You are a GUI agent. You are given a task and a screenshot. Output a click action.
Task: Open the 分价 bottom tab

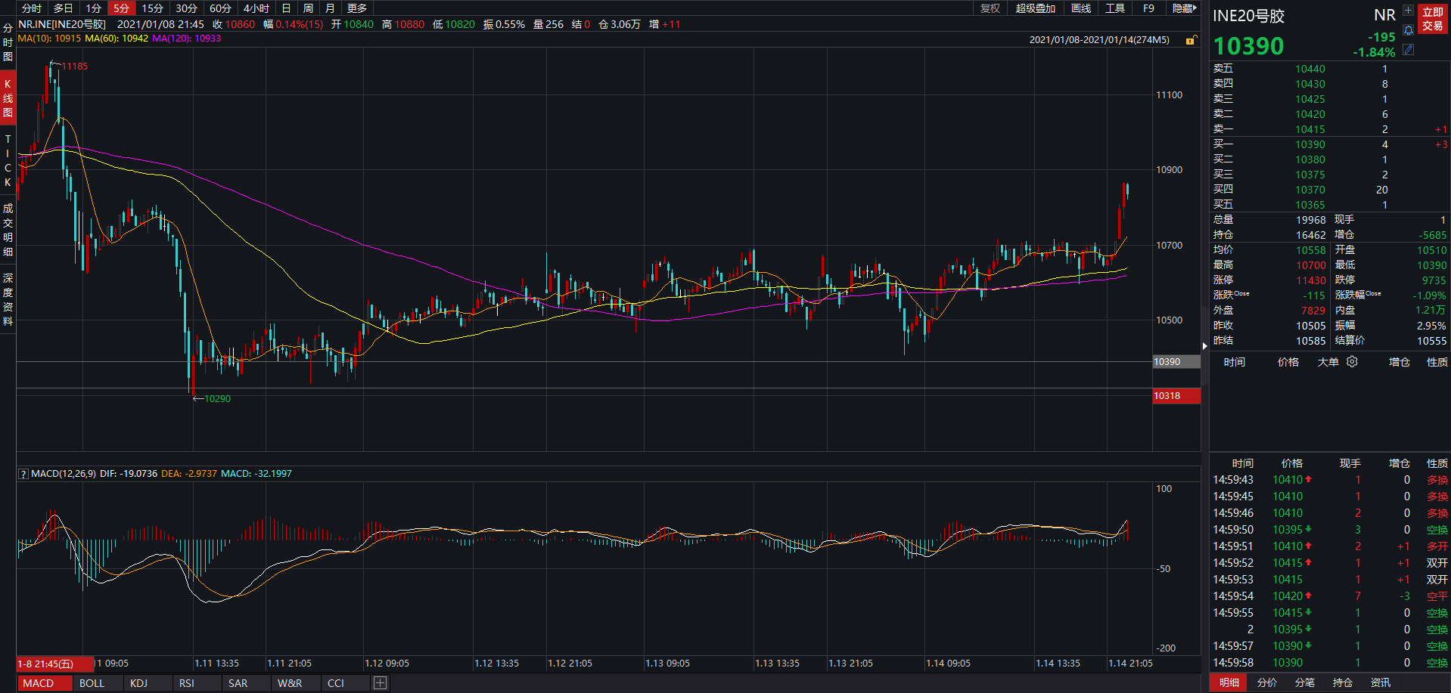[x=1267, y=682]
